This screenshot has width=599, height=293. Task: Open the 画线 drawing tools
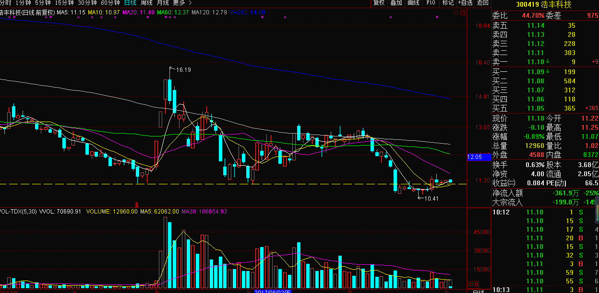(413, 3)
